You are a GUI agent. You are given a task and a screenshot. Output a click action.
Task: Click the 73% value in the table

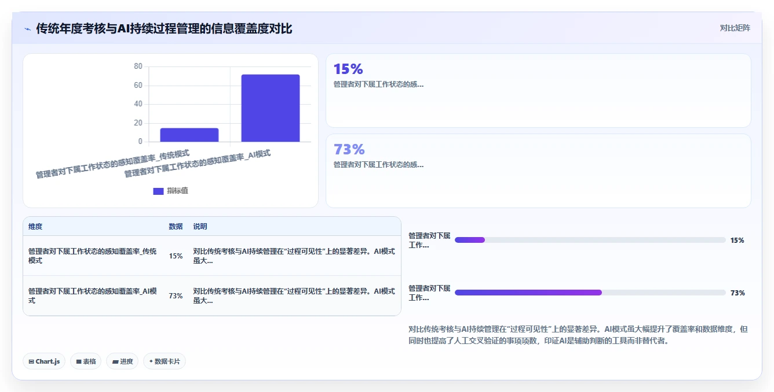point(176,295)
